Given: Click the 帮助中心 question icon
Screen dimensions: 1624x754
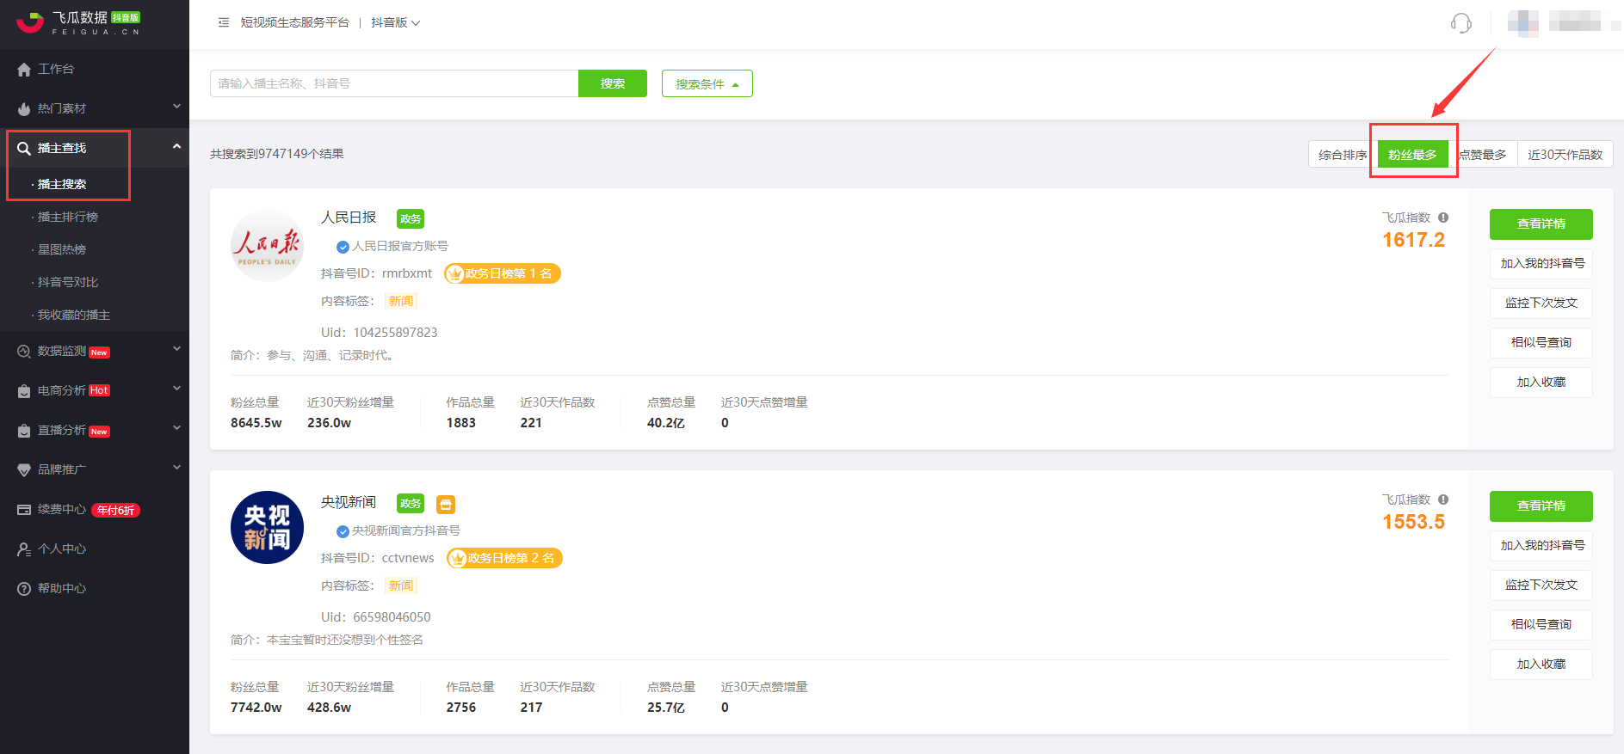Looking at the screenshot, I should point(24,589).
